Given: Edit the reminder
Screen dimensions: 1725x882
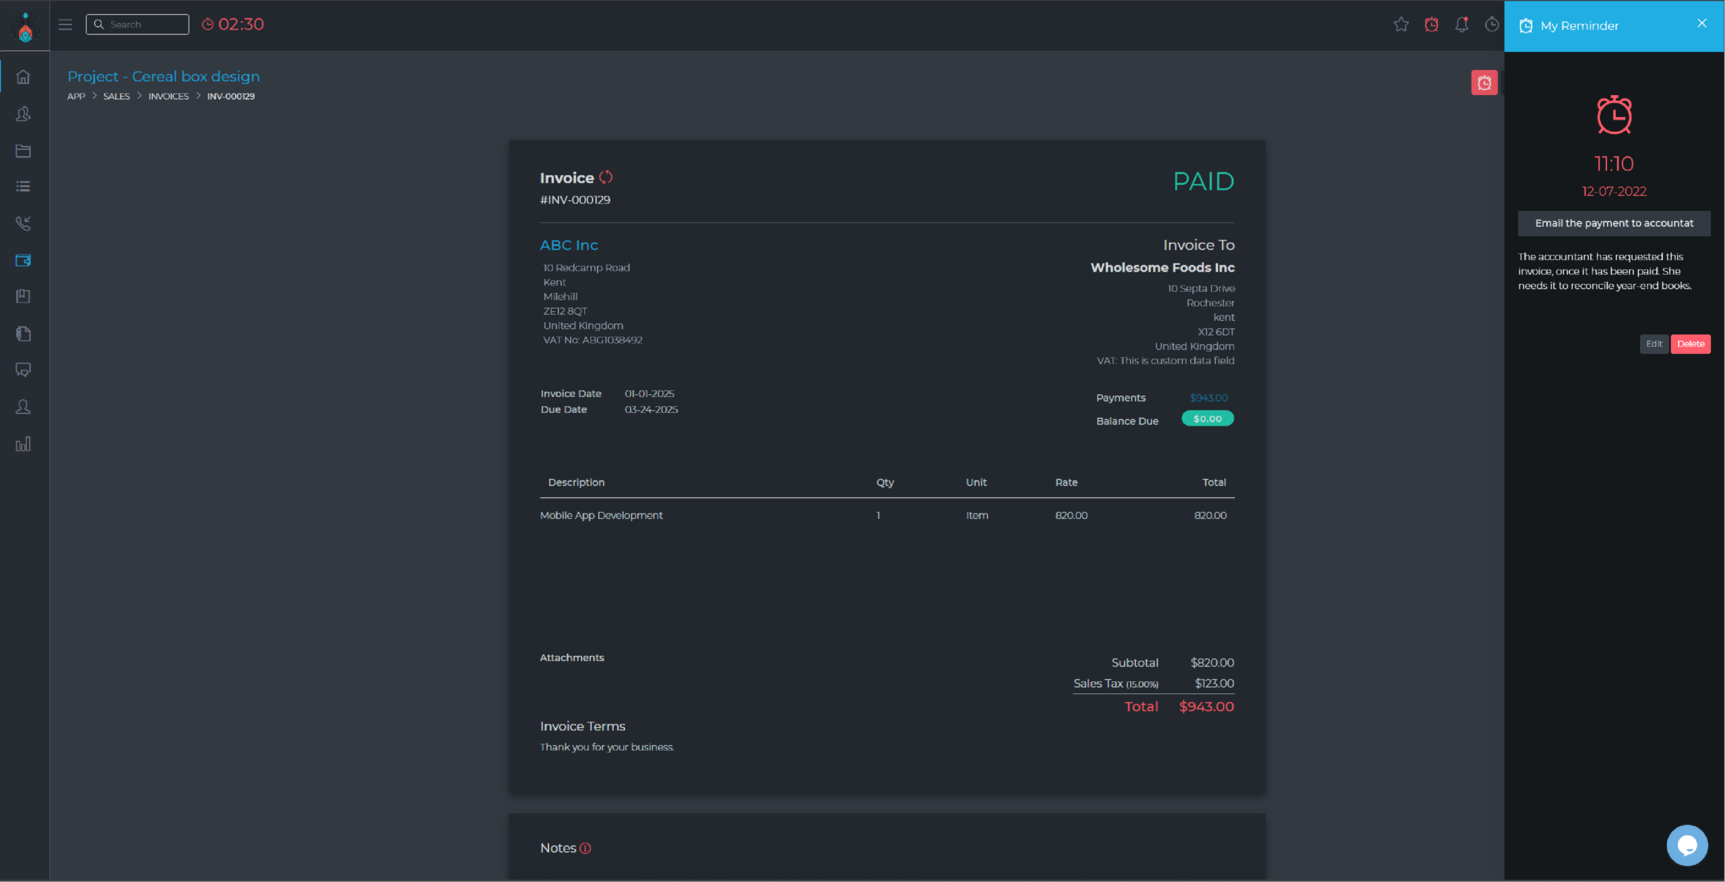Looking at the screenshot, I should 1654,344.
